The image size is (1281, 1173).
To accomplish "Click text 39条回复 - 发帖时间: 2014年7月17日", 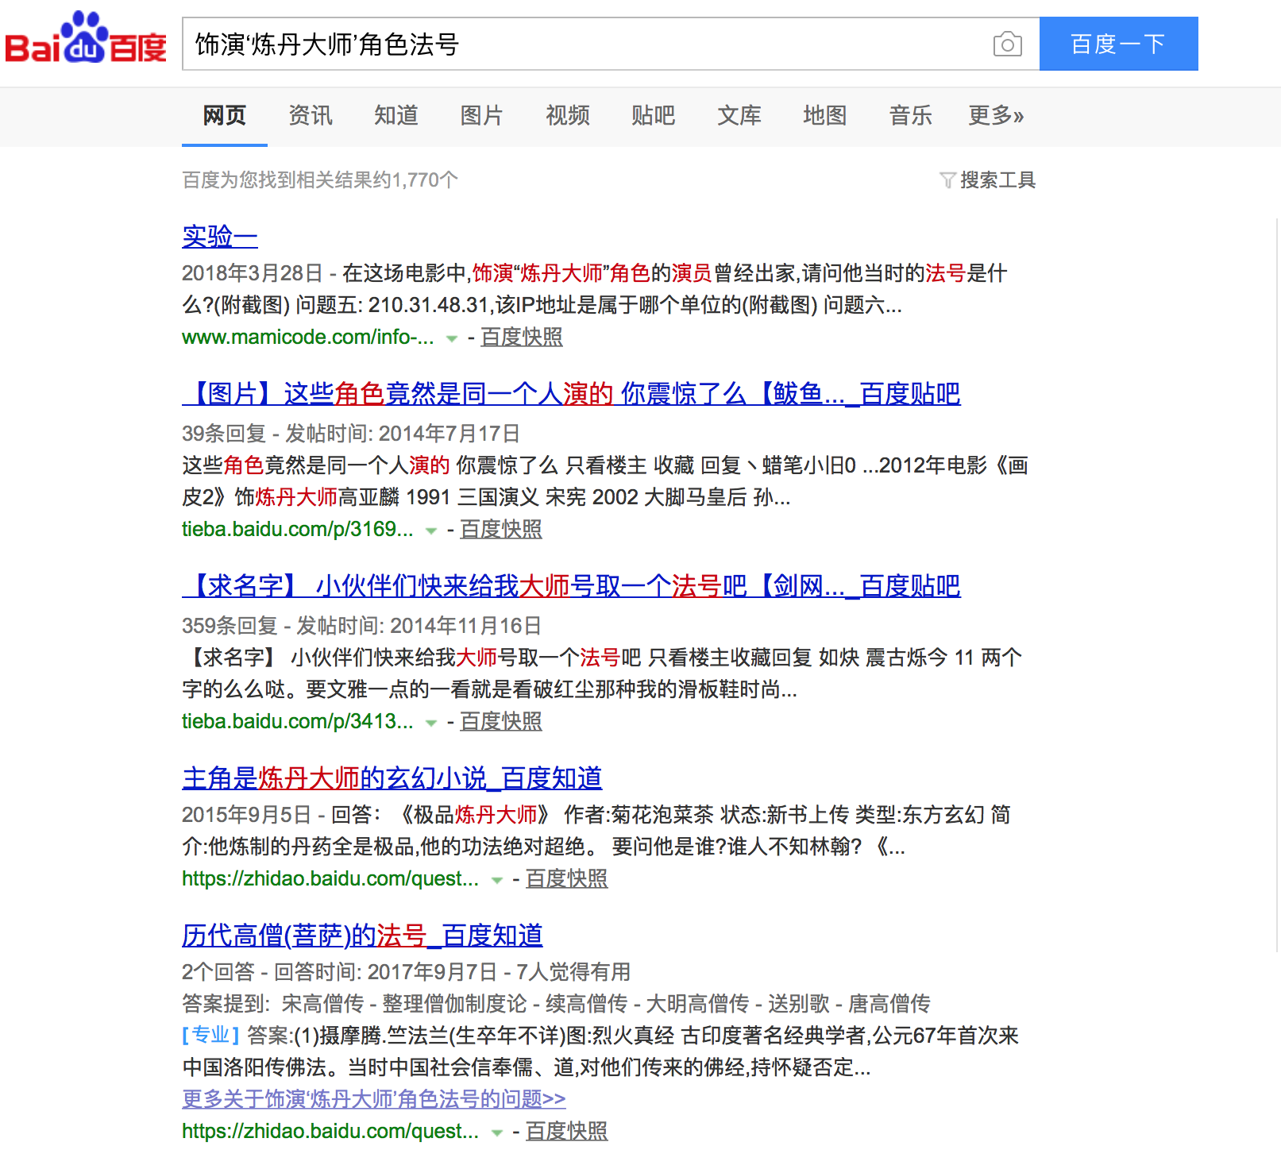I will pyautogui.click(x=350, y=434).
